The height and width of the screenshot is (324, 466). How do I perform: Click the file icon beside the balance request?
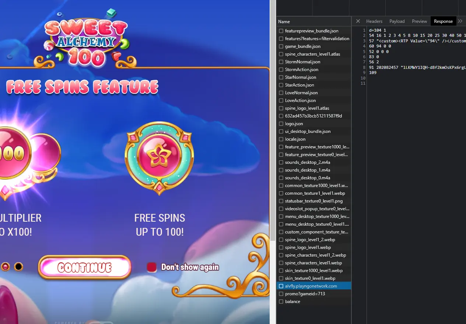click(x=281, y=302)
